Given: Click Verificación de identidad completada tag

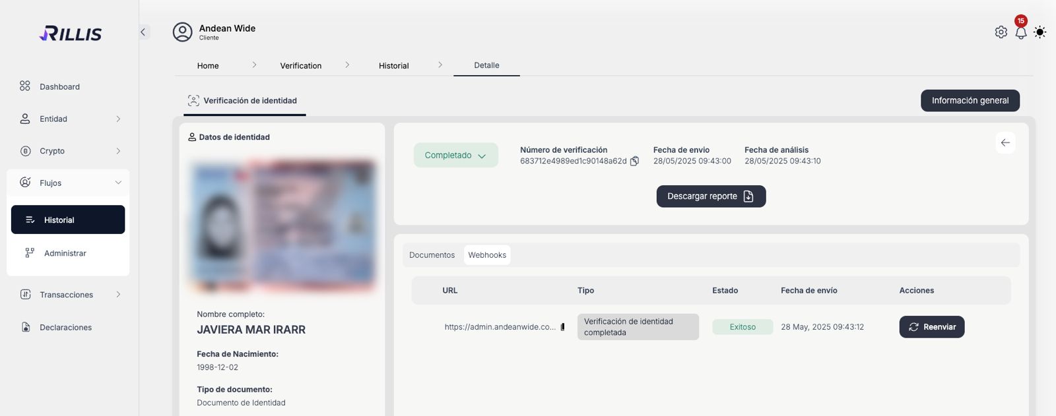Looking at the screenshot, I should (x=638, y=327).
